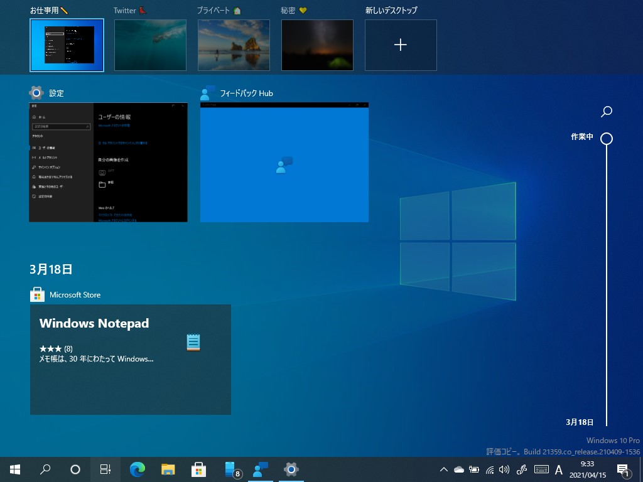This screenshot has height=482, width=643.
Task: Open the volume speaker tray icon
Action: [x=504, y=469]
